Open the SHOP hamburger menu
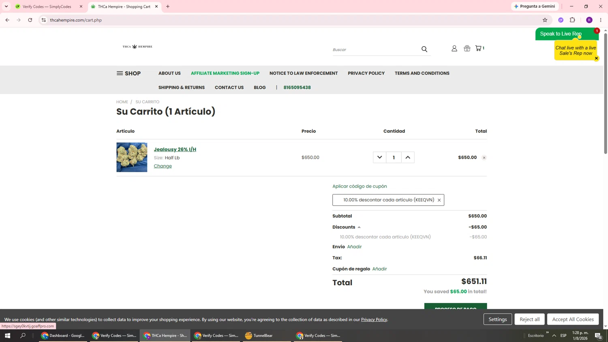The width and height of the screenshot is (608, 342). [x=128, y=73]
